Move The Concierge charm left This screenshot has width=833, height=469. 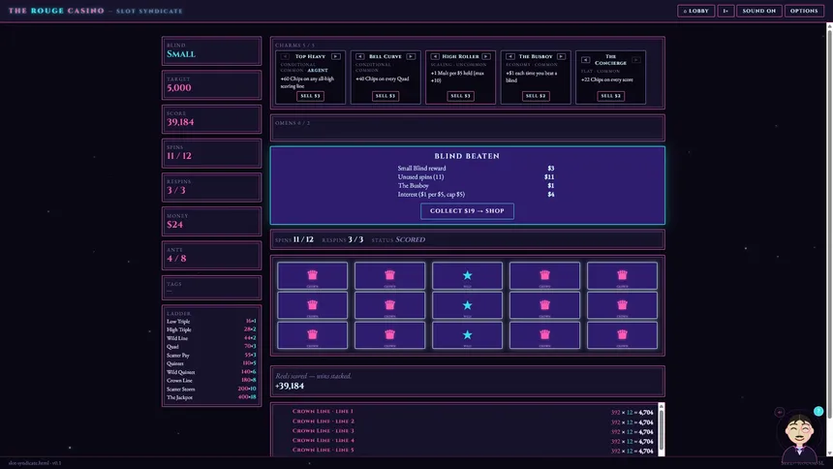(x=585, y=59)
